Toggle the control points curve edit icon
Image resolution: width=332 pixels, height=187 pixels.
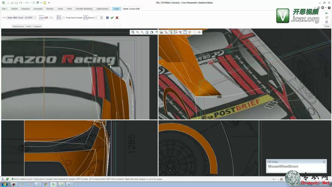tap(59, 18)
